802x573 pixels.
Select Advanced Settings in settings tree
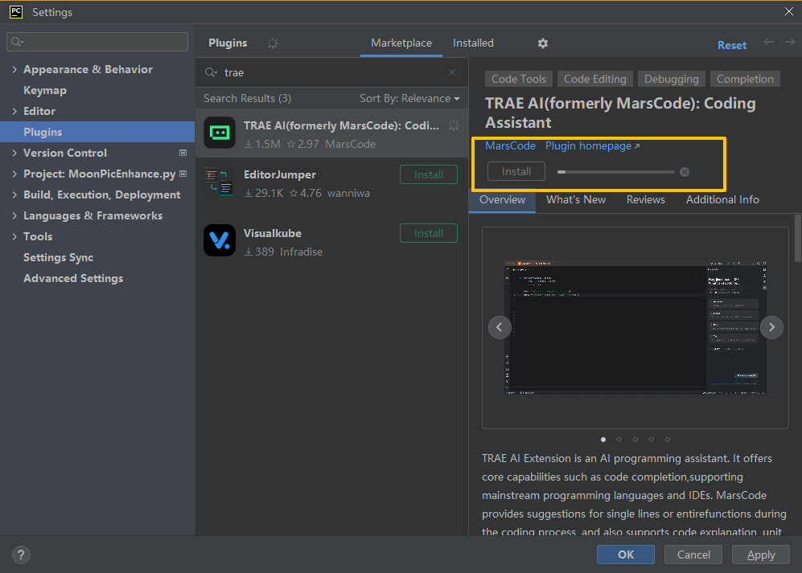pyautogui.click(x=73, y=279)
